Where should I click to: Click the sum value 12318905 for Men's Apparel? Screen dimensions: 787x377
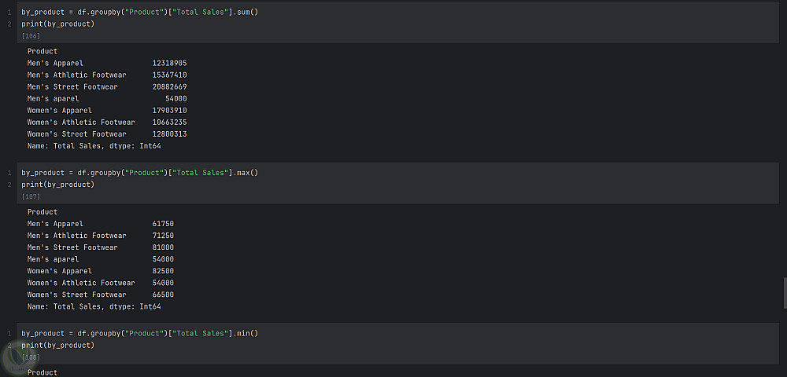point(169,63)
